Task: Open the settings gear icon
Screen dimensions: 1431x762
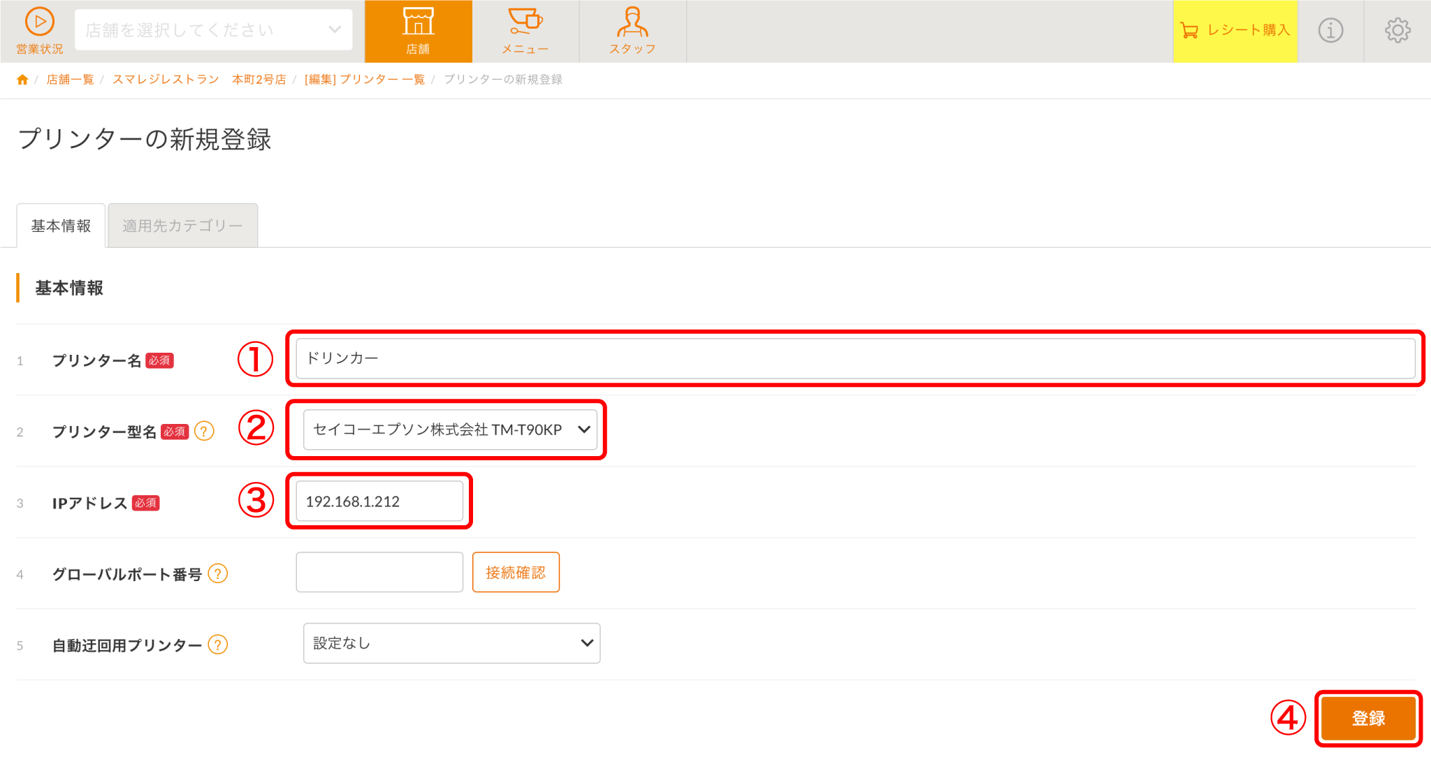Action: click(1397, 31)
